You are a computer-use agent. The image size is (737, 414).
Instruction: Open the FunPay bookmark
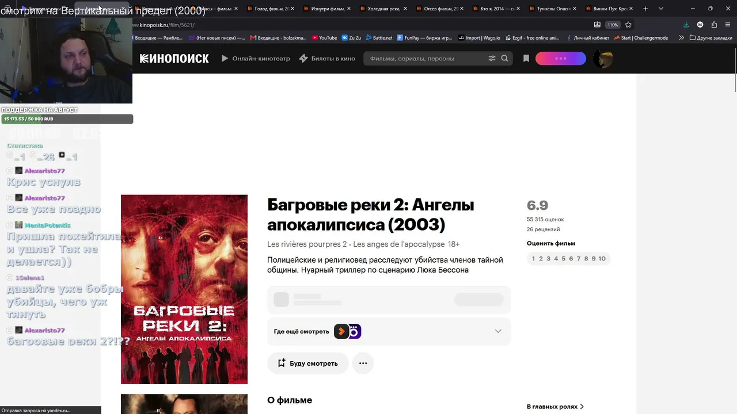(425, 38)
